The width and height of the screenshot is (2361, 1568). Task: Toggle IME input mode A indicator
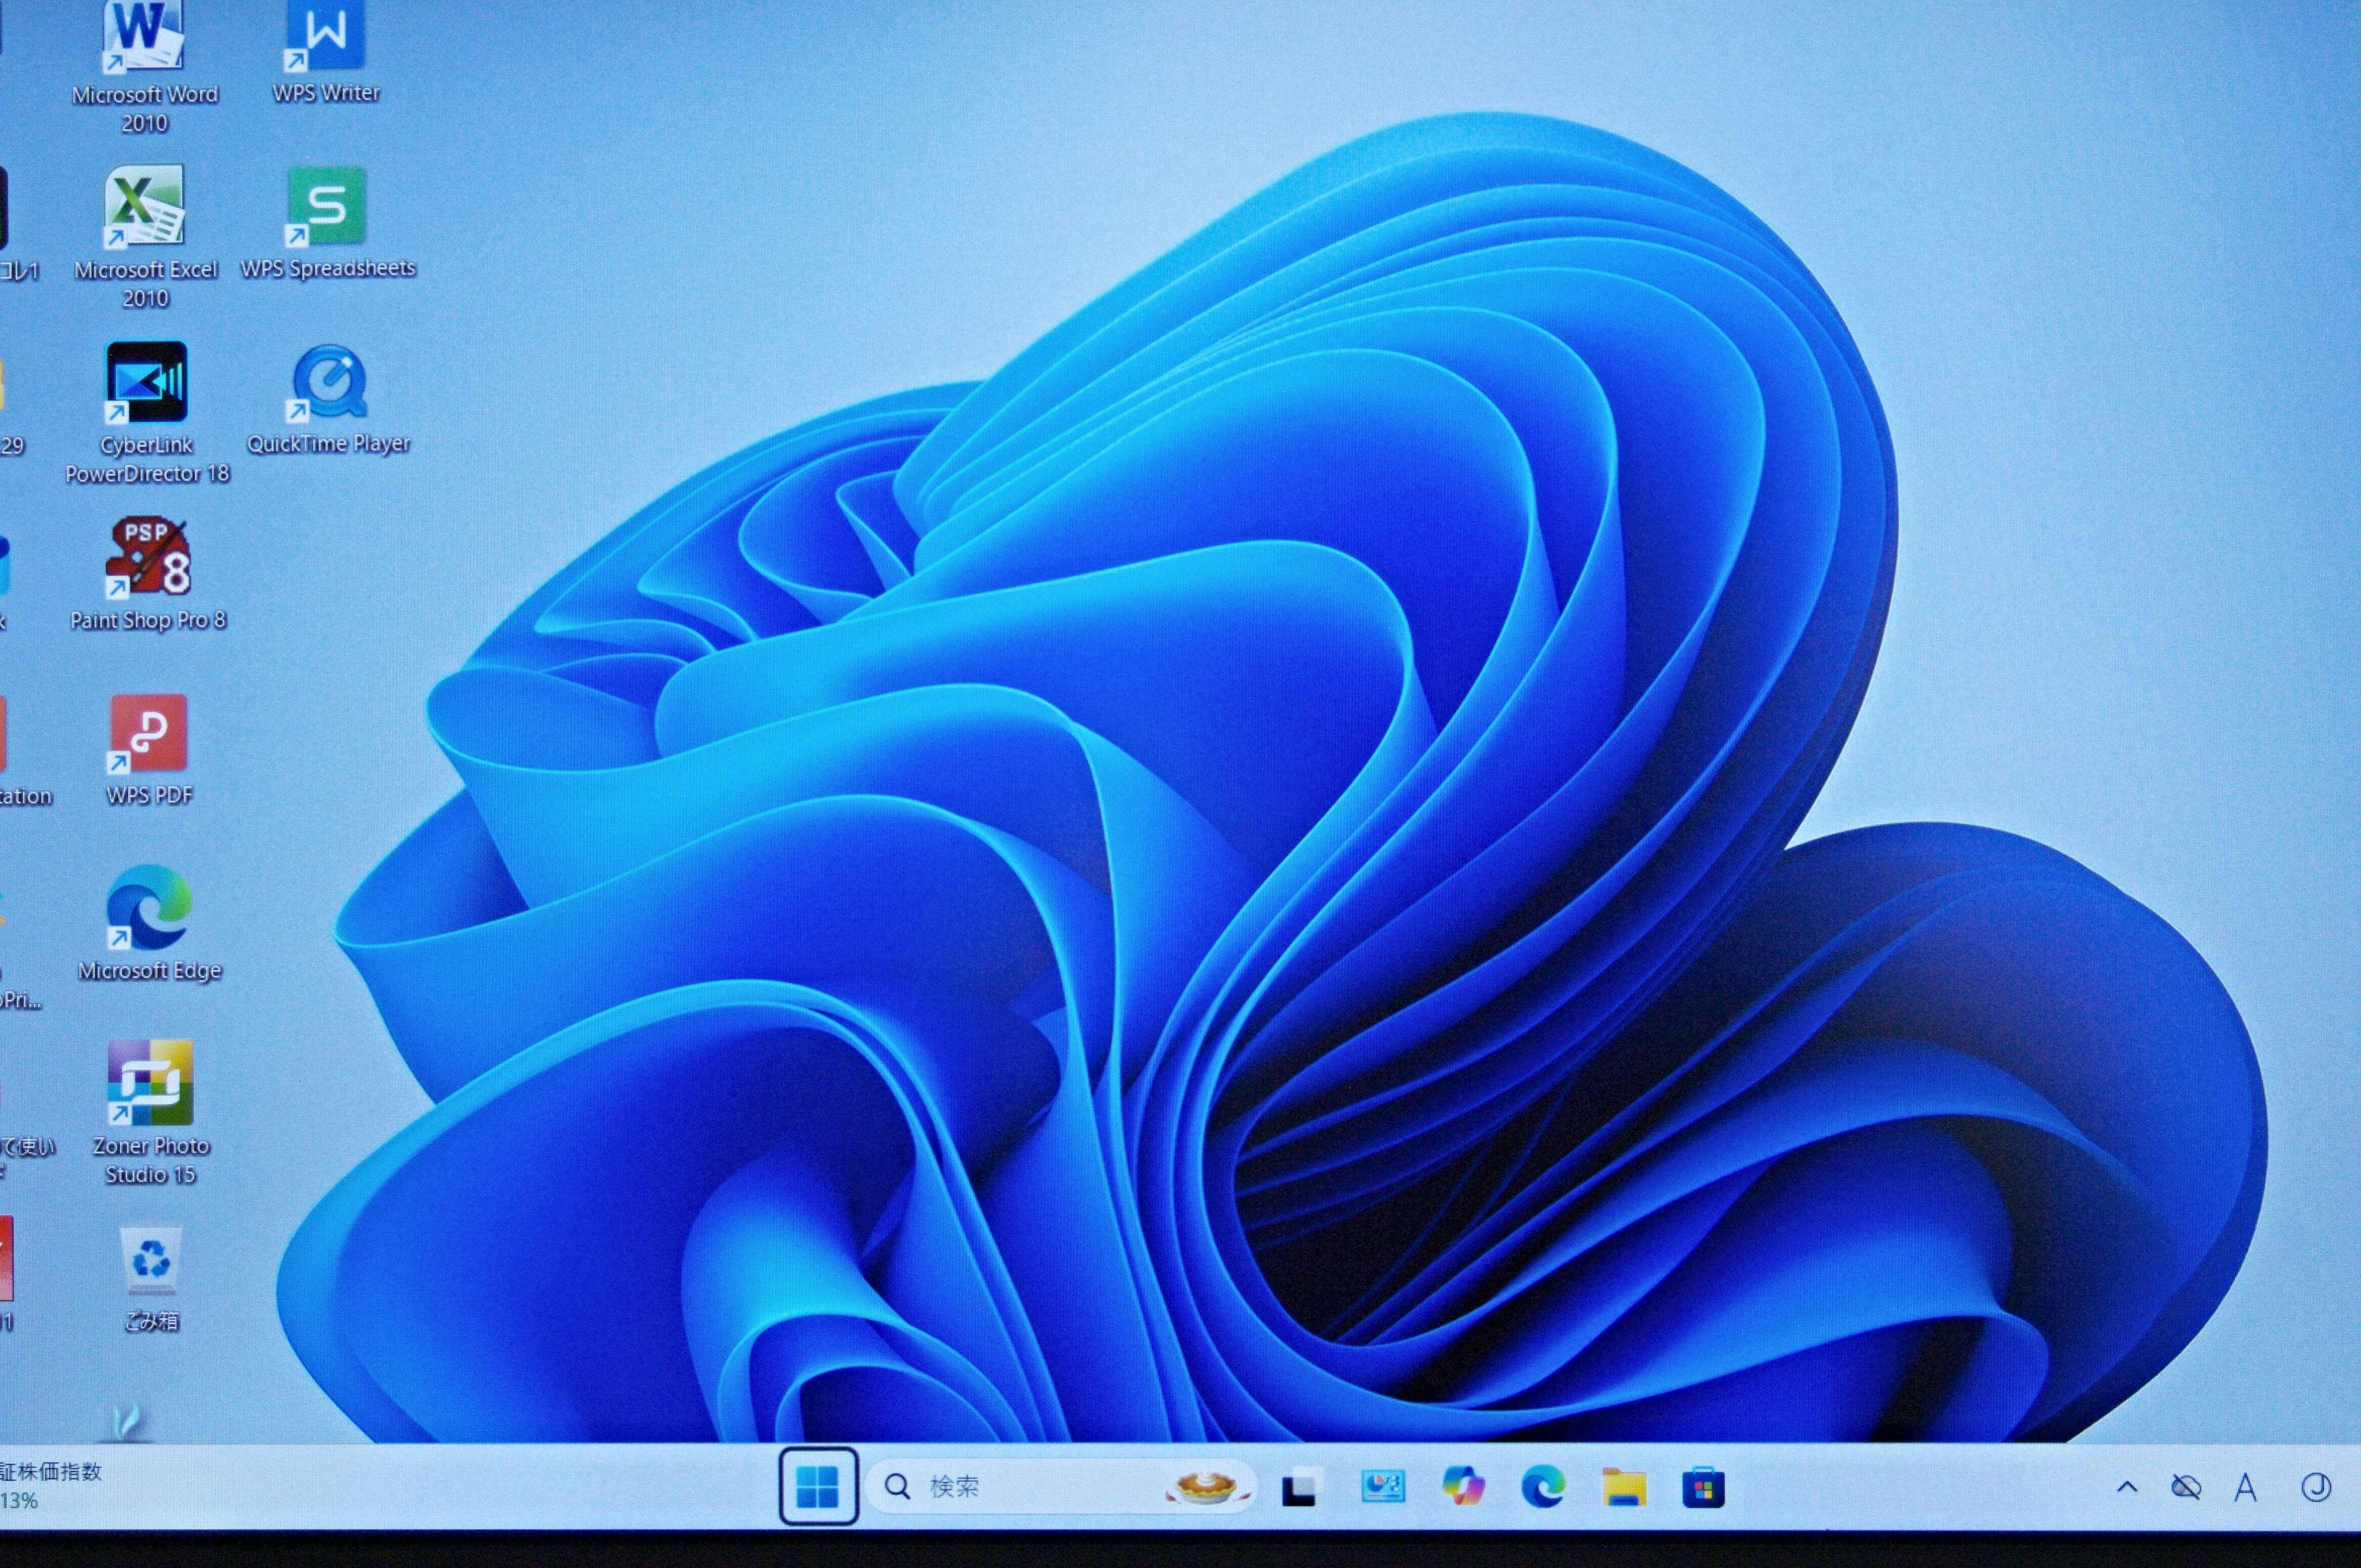coord(2246,1488)
